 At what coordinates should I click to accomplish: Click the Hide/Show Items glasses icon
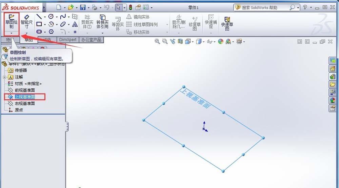pos(210,41)
